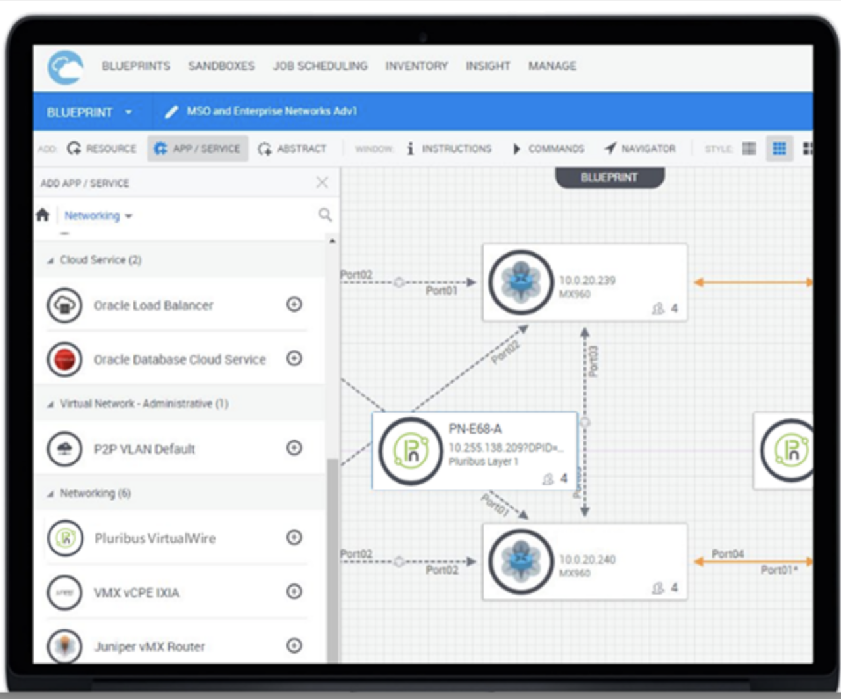Click the home icon in catalog panel

43,215
